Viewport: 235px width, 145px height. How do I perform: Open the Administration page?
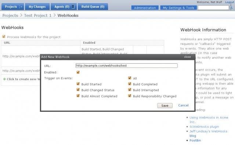(145, 8)
